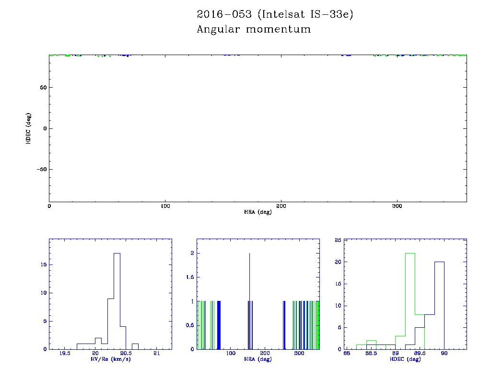Click the '25' tick label on the HDEC histogram
491x368 pixels.
click(x=338, y=240)
